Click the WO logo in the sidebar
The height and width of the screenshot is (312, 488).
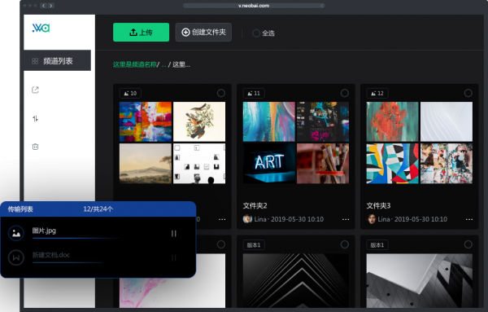point(41,28)
